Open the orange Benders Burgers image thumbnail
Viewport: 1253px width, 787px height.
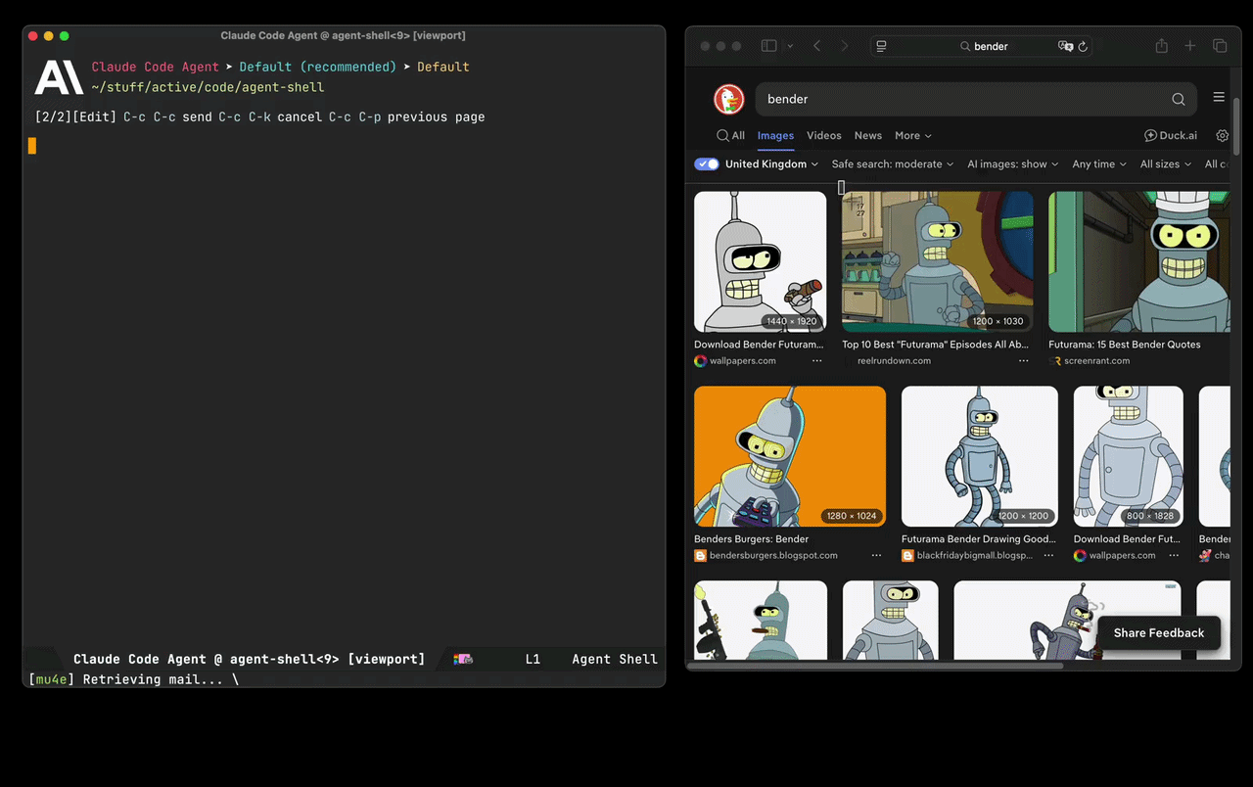click(x=789, y=456)
